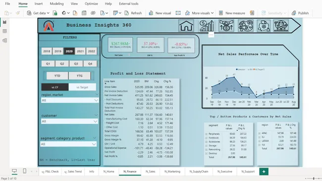The height and width of the screenshot is (181, 322).
Task: Open Report view in left sidebar
Action: point(4,22)
